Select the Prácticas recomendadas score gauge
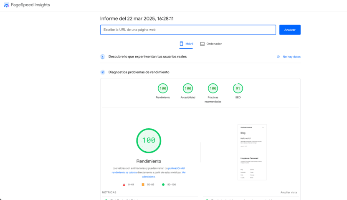 213,88
